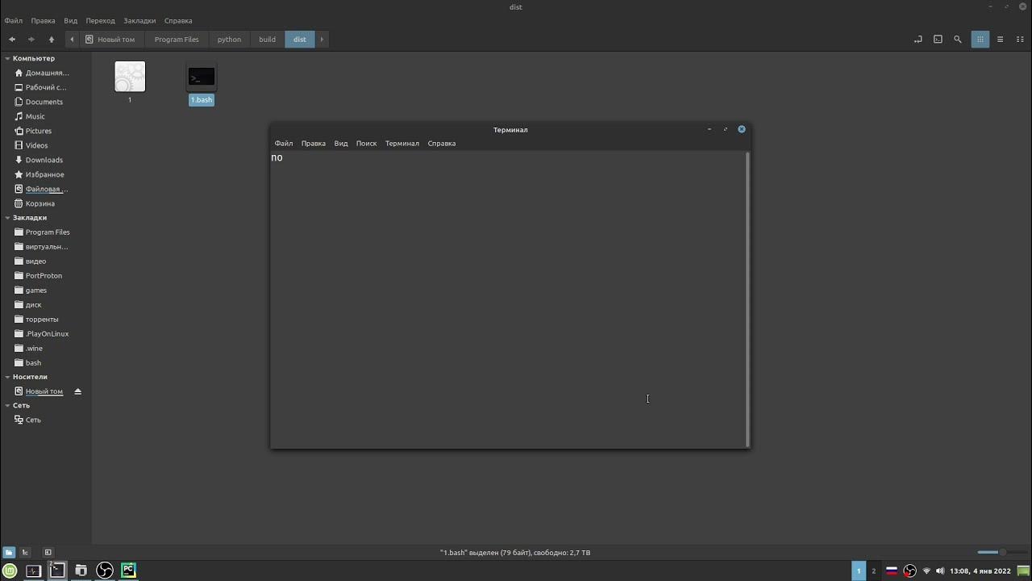1032x581 pixels.
Task: Collapse the Компьютер sidebar section
Action: pyautogui.click(x=7, y=58)
